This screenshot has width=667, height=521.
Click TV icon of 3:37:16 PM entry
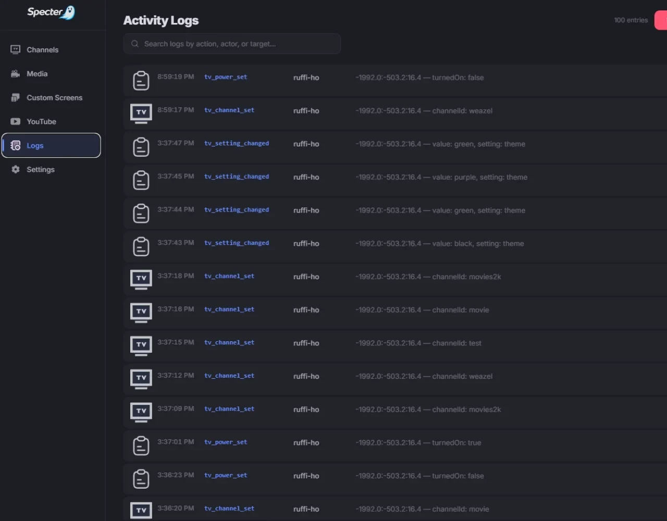click(141, 313)
